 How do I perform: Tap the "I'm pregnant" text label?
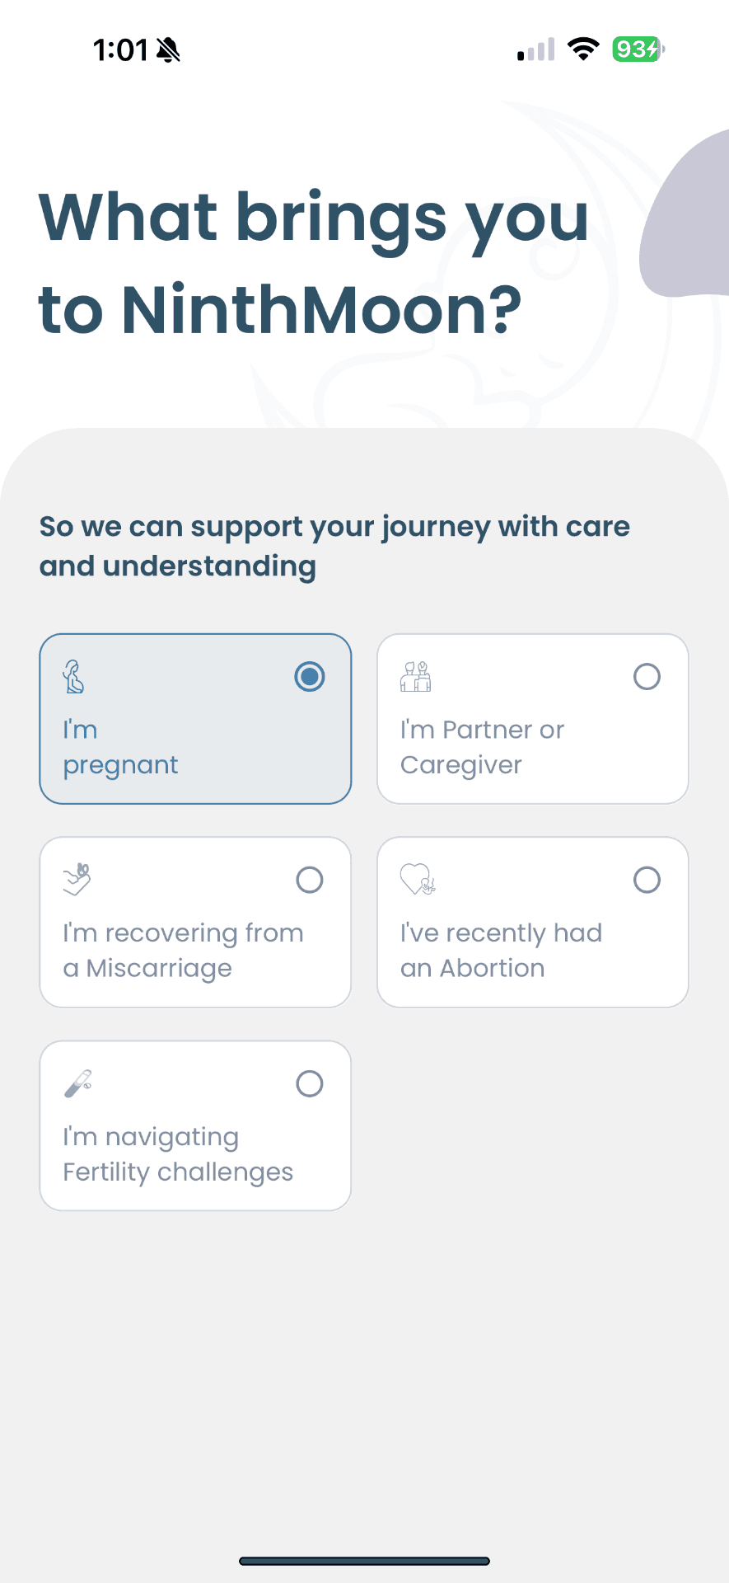[x=120, y=747]
